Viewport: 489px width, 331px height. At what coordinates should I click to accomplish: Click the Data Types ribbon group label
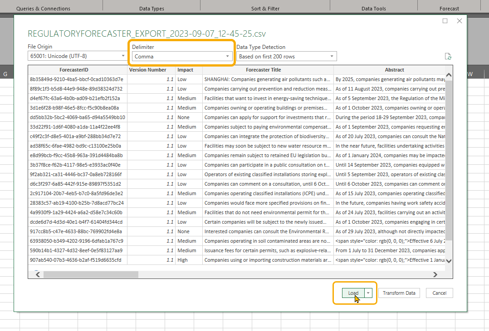(x=152, y=9)
